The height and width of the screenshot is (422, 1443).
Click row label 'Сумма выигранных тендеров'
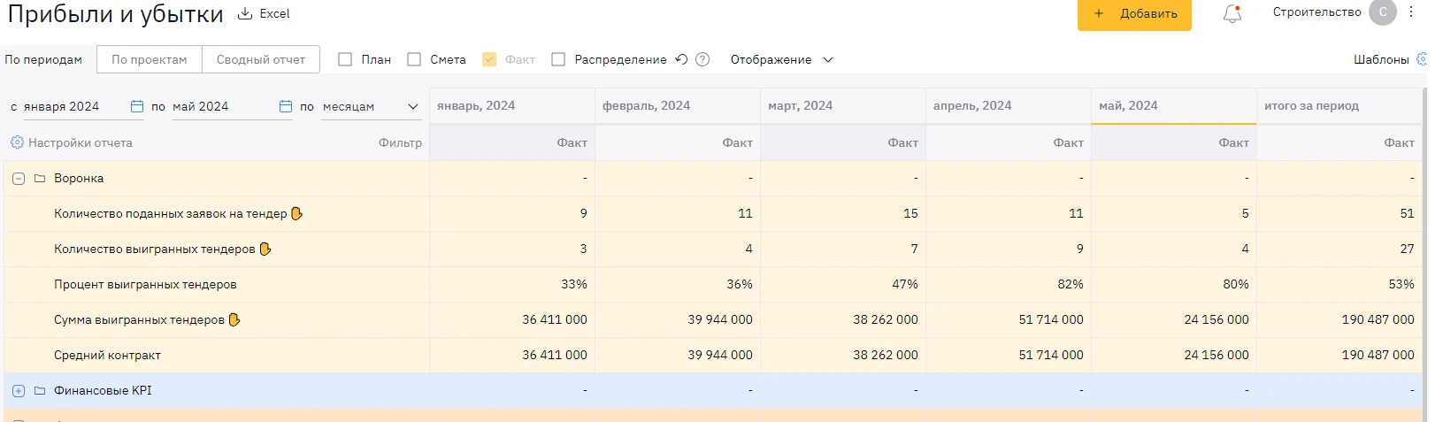coord(139,319)
